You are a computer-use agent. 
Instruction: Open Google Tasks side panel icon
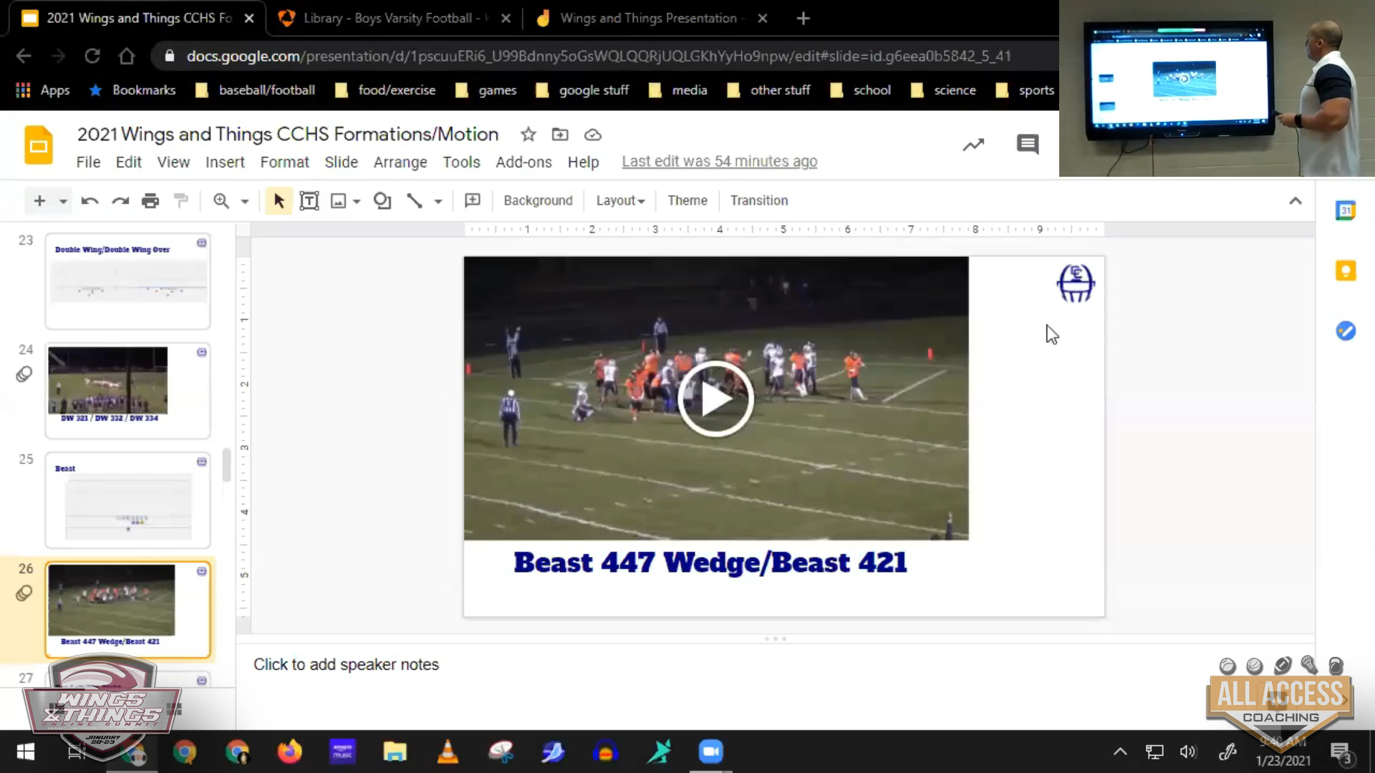1346,331
